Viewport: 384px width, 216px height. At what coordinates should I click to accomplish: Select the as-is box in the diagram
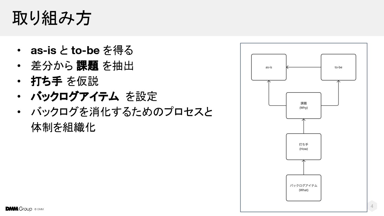pos(269,67)
